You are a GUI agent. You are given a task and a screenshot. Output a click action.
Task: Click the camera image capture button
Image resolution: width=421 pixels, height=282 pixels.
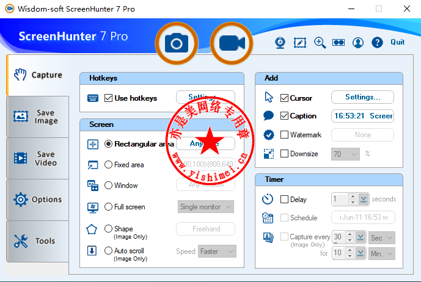(x=177, y=43)
